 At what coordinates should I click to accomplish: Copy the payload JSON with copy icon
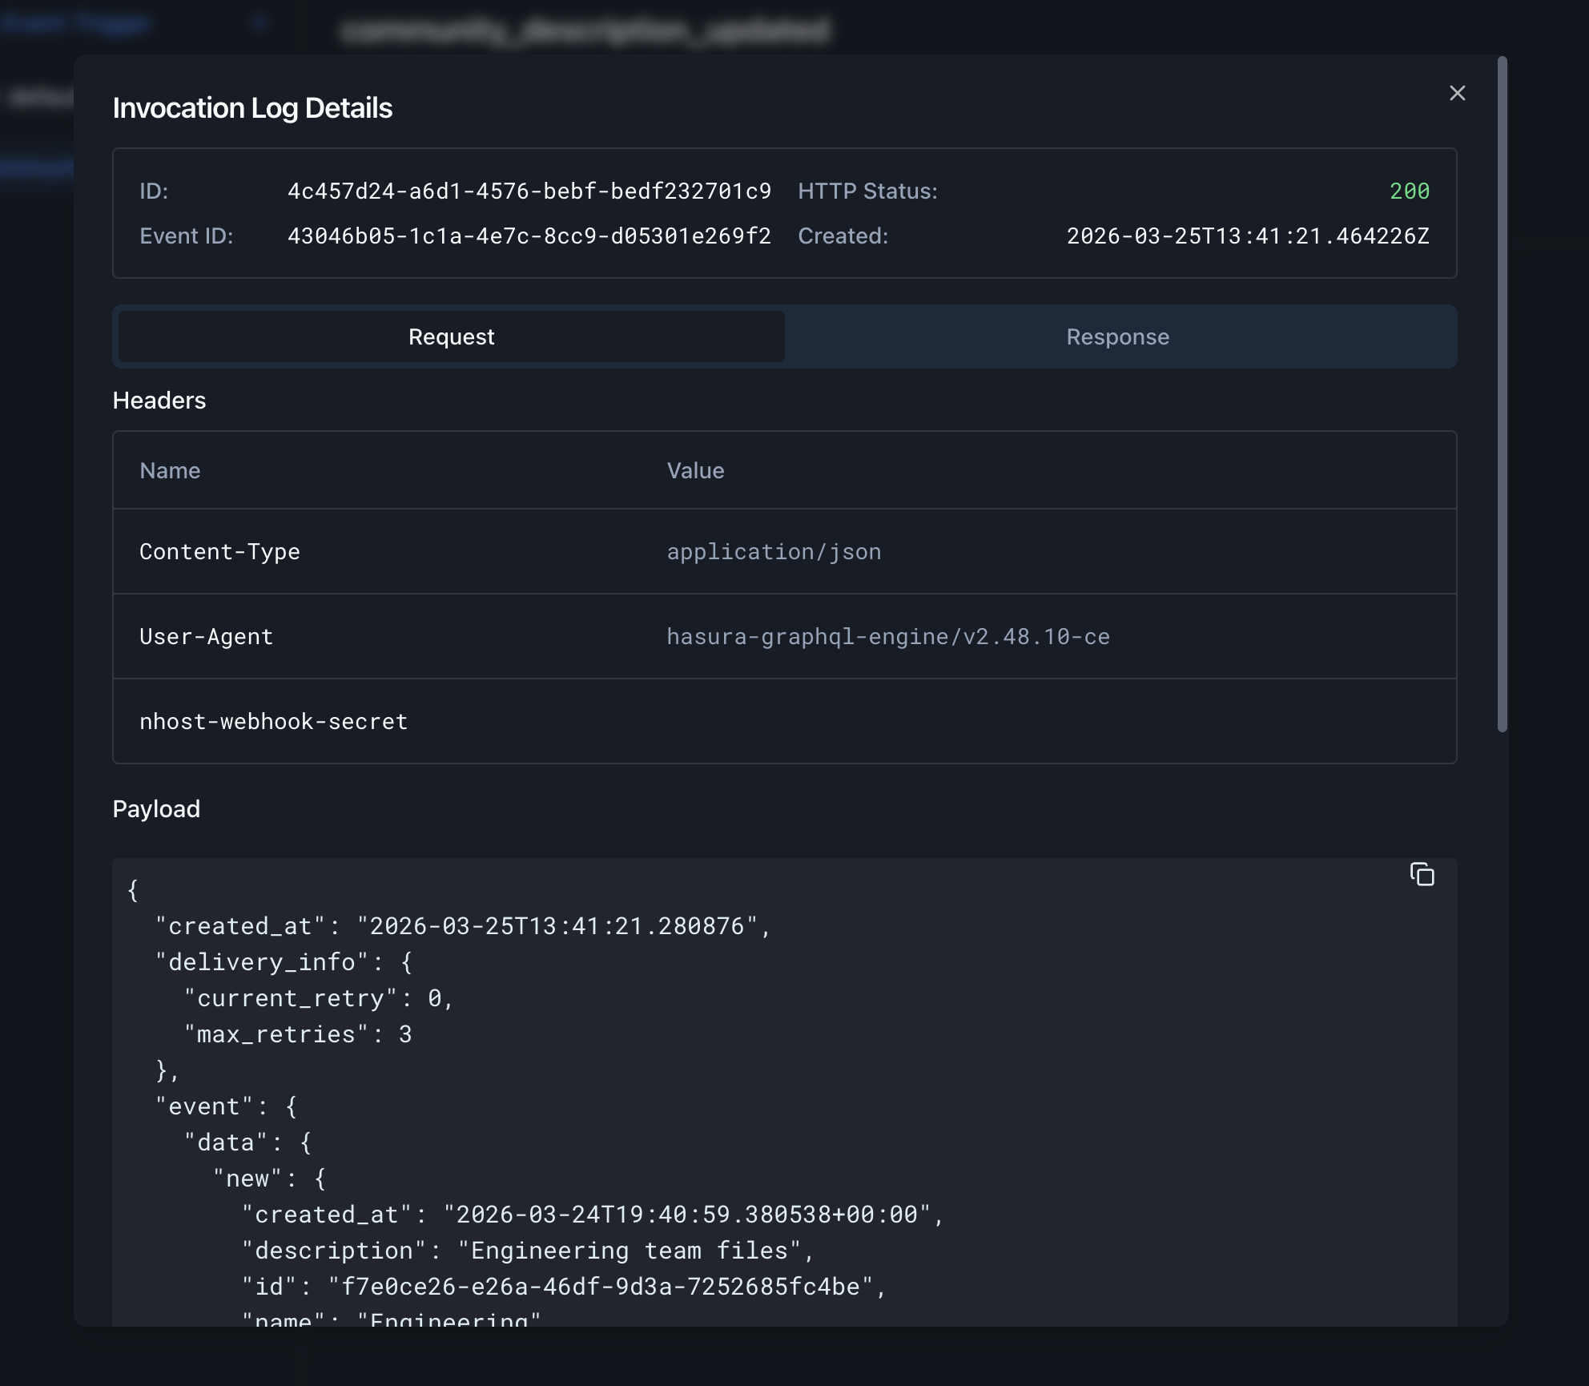coord(1422,874)
